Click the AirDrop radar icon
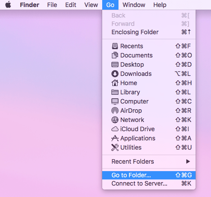Screen dimensions: 211x197 pyautogui.click(x=115, y=111)
